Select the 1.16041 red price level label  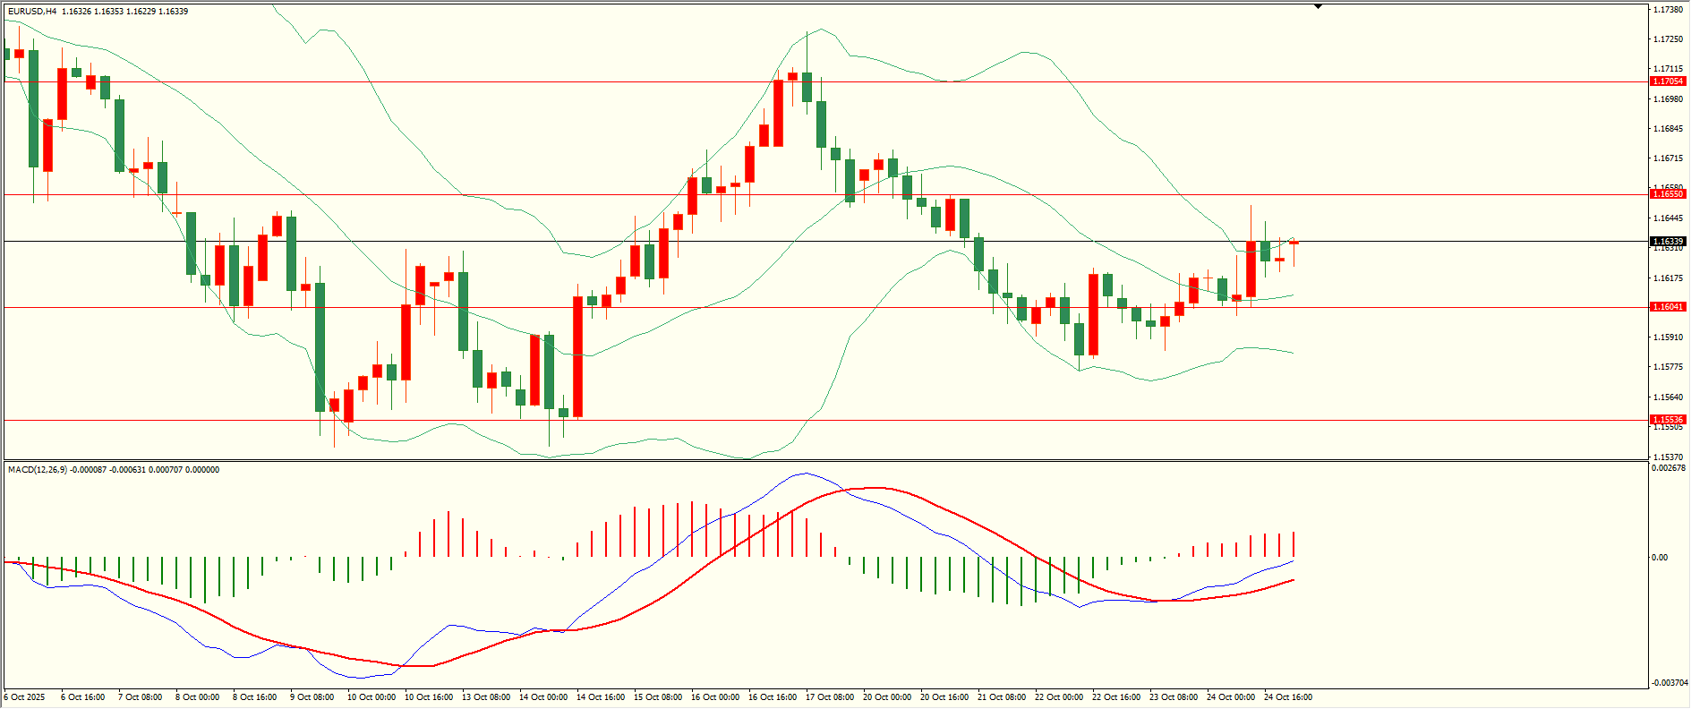click(x=1668, y=307)
